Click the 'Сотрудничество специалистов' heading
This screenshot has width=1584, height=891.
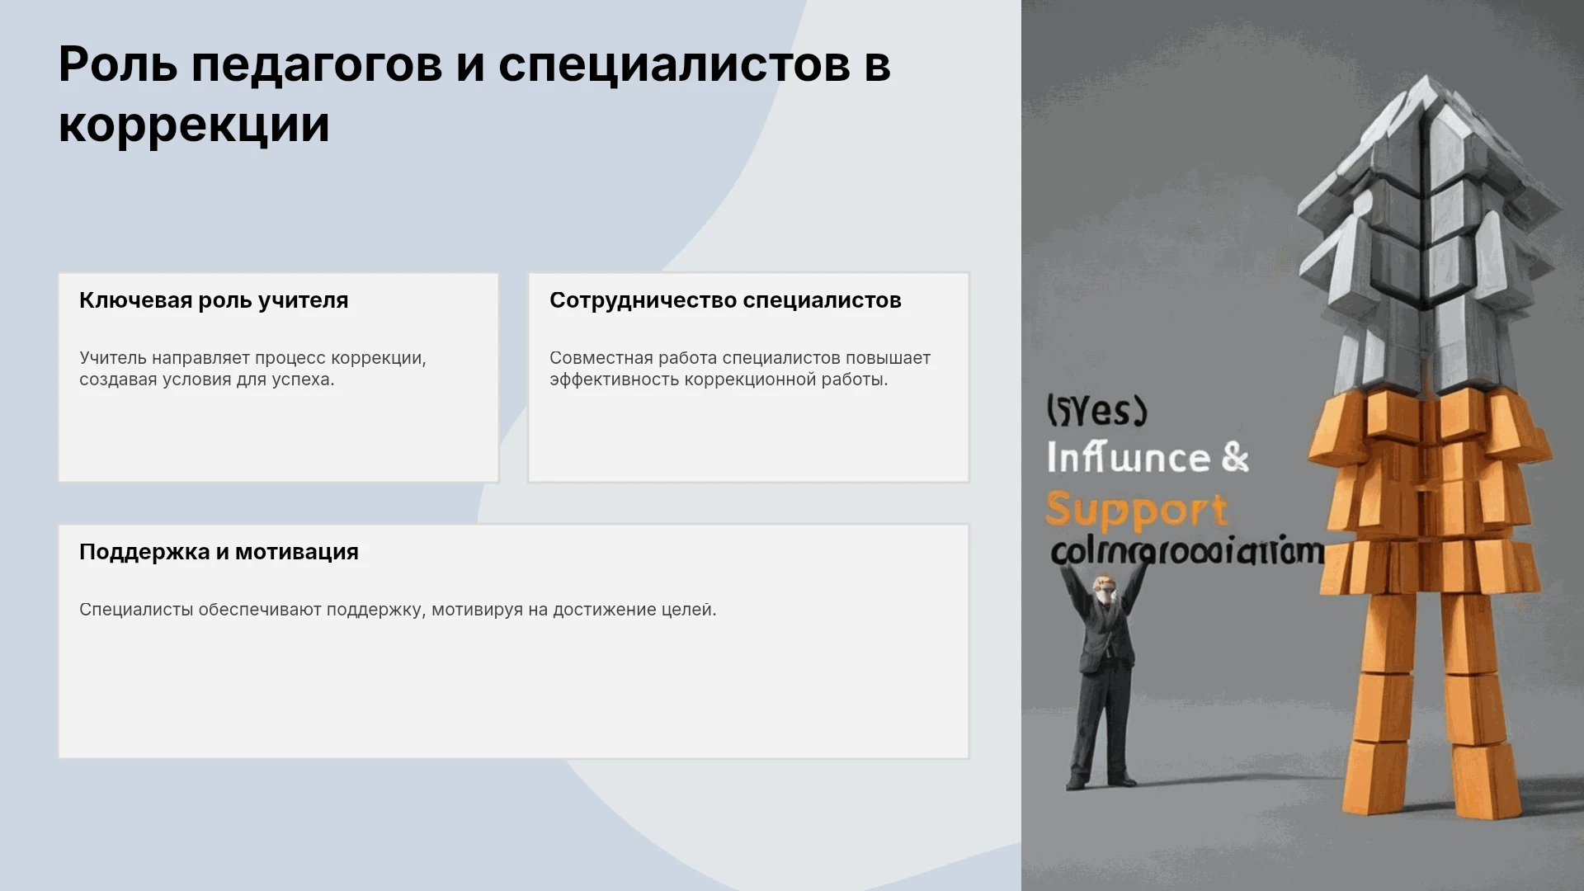725,300
